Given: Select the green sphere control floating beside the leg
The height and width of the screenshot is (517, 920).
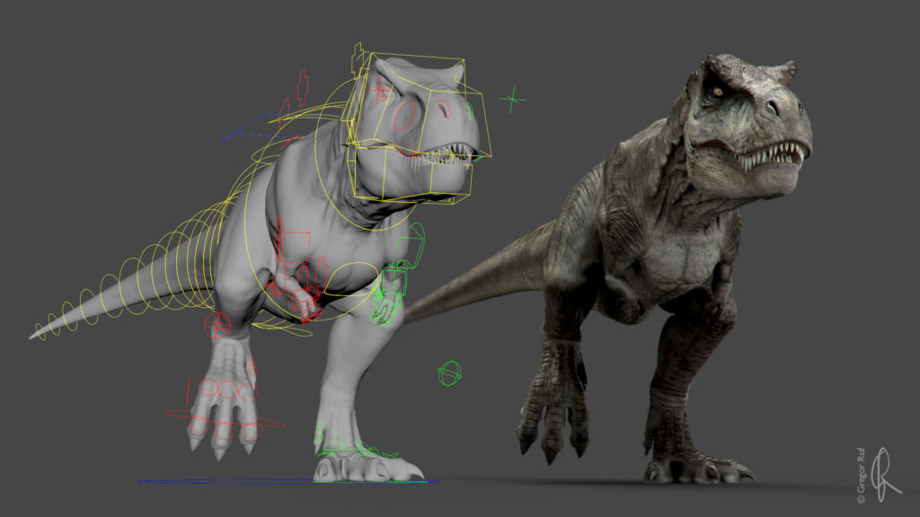Looking at the screenshot, I should [x=450, y=373].
